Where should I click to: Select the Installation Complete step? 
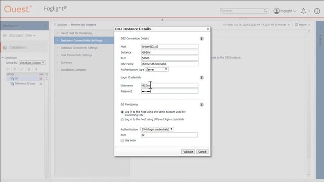73,70
